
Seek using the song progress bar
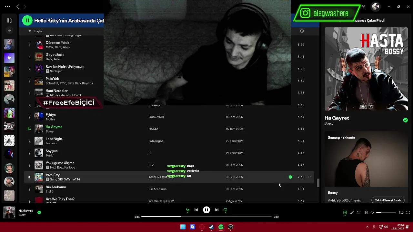point(206,217)
